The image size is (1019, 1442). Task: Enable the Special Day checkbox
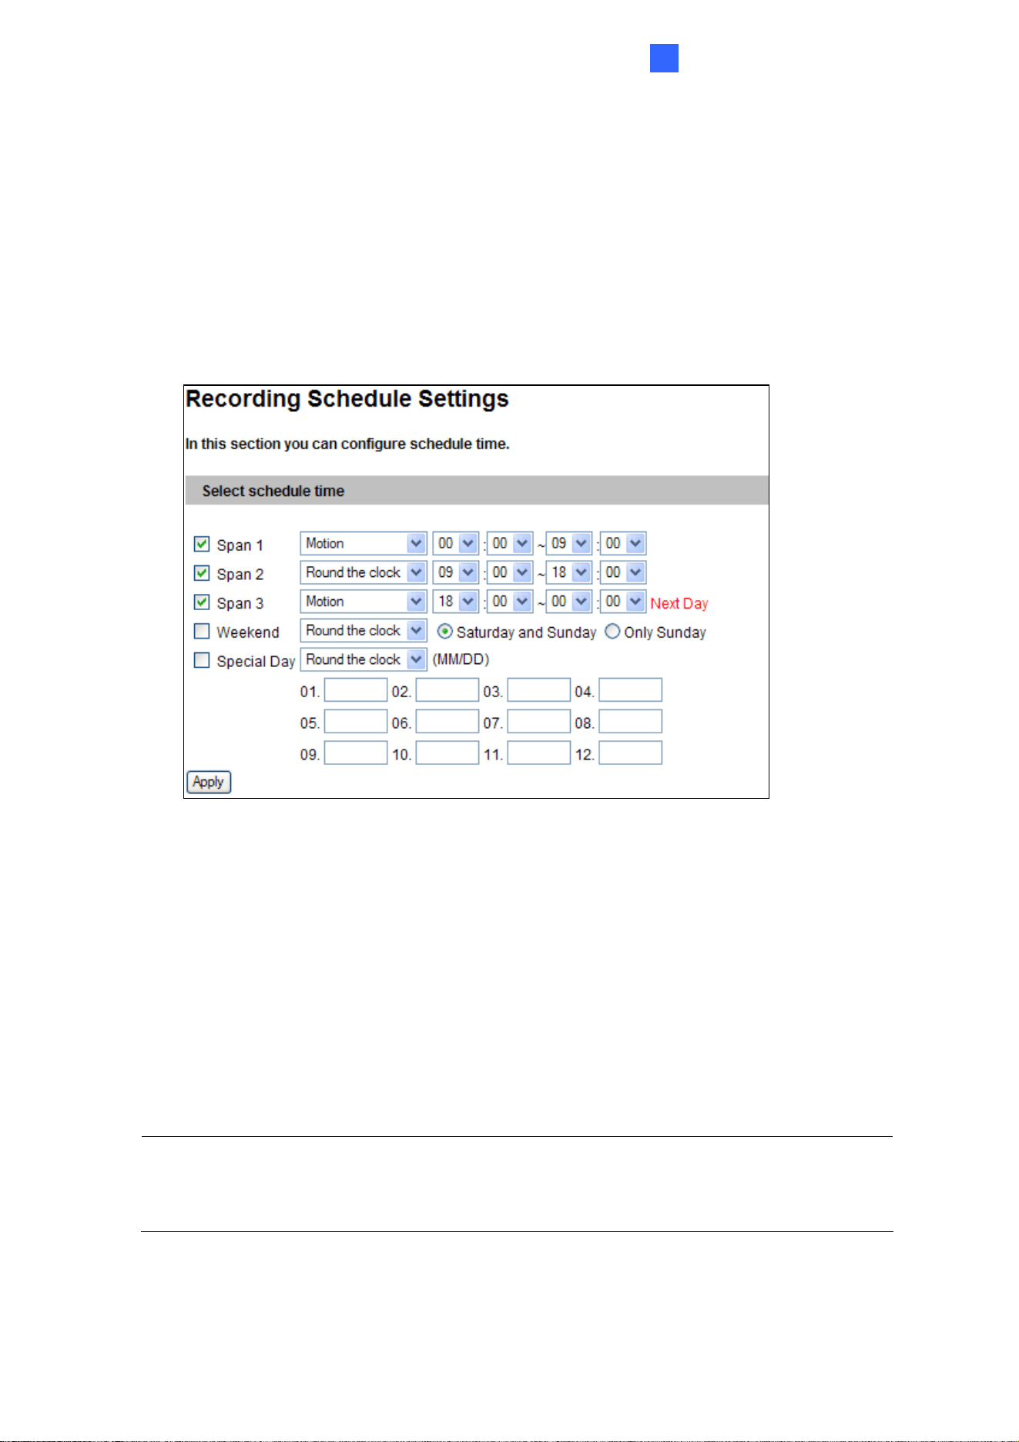point(202,660)
